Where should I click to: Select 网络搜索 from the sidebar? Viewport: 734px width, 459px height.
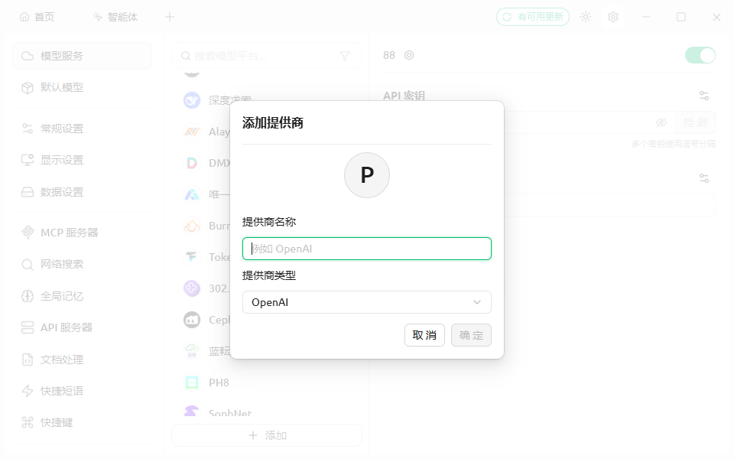click(x=61, y=263)
